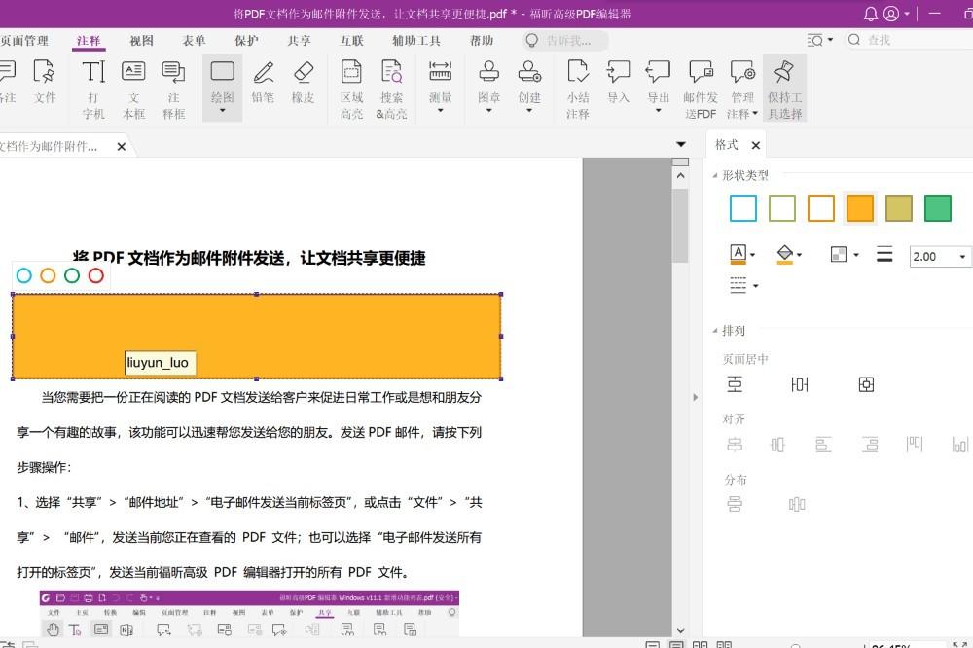Center shape both ways on page
Image resolution: width=973 pixels, height=648 pixels.
[866, 385]
